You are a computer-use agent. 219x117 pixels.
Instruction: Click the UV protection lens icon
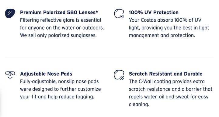coord(119,14)
